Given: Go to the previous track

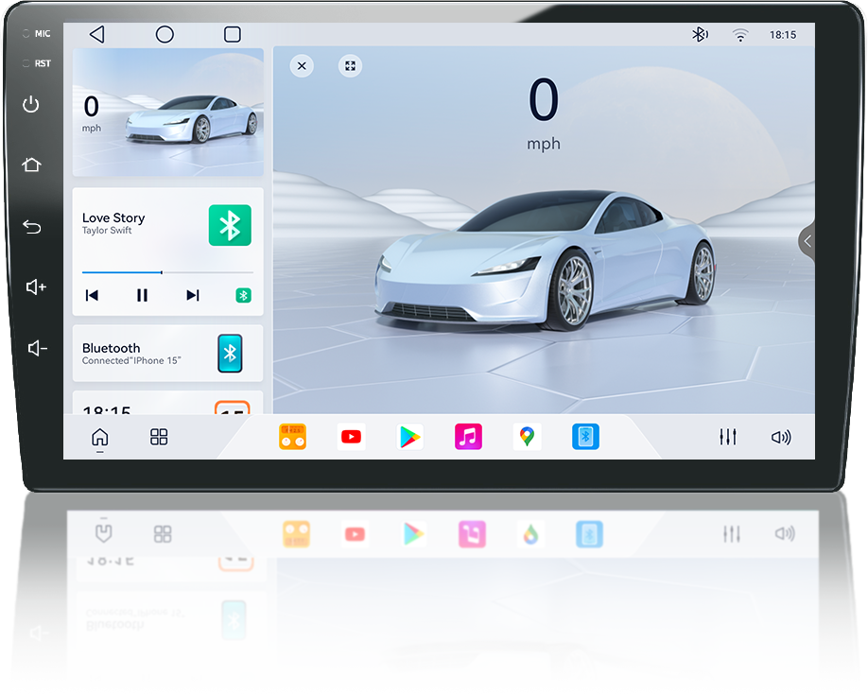Looking at the screenshot, I should coord(92,296).
